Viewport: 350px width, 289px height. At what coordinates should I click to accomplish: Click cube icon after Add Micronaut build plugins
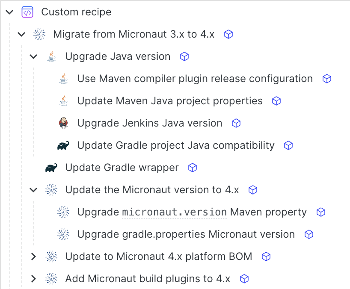pos(244,279)
